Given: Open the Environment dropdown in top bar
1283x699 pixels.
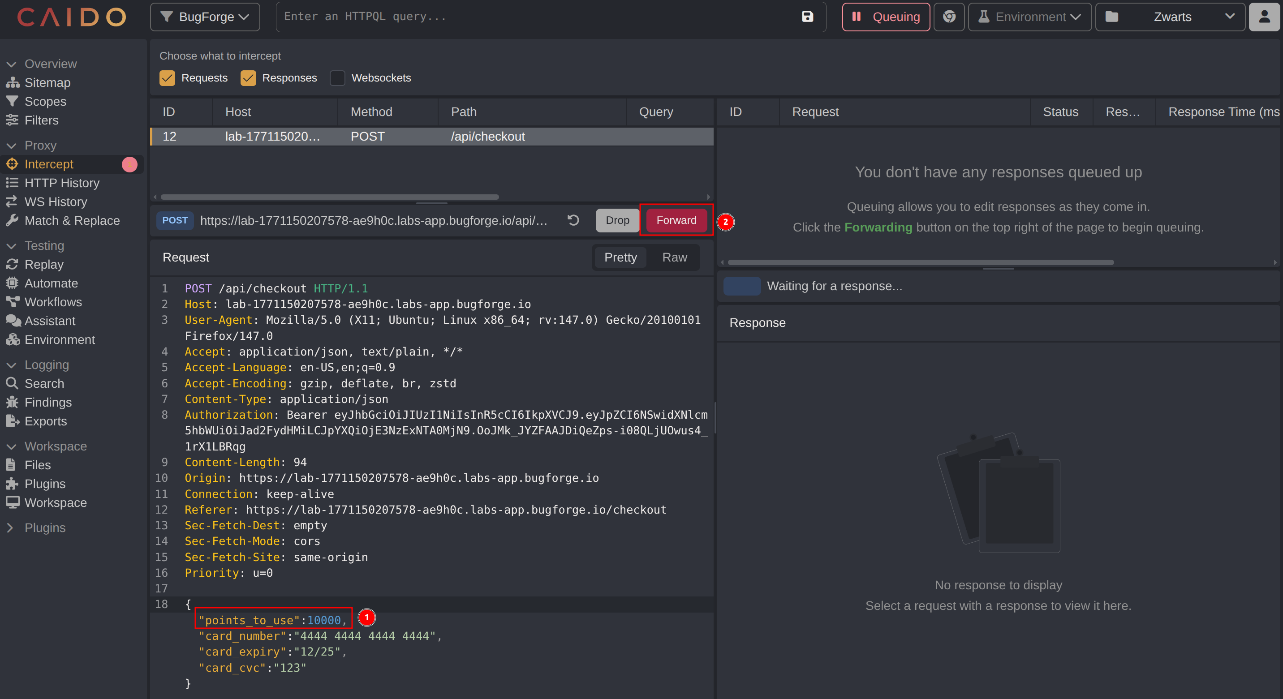Looking at the screenshot, I should click(1029, 17).
